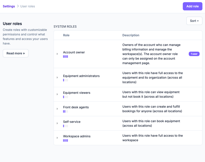Screen dimensions: 205x162
Task: Click the breadcrumb separator chevron icon
Action: 18,6
